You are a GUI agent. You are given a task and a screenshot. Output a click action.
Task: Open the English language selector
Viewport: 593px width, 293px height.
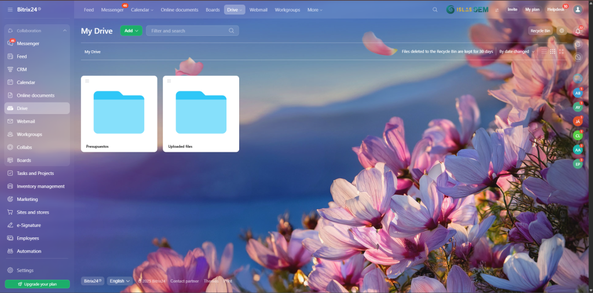coord(120,281)
